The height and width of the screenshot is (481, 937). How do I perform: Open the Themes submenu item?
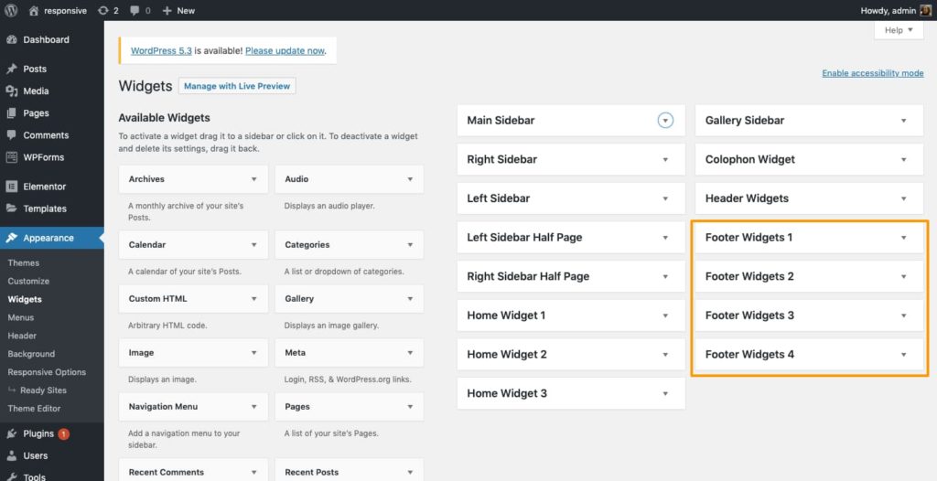point(23,263)
